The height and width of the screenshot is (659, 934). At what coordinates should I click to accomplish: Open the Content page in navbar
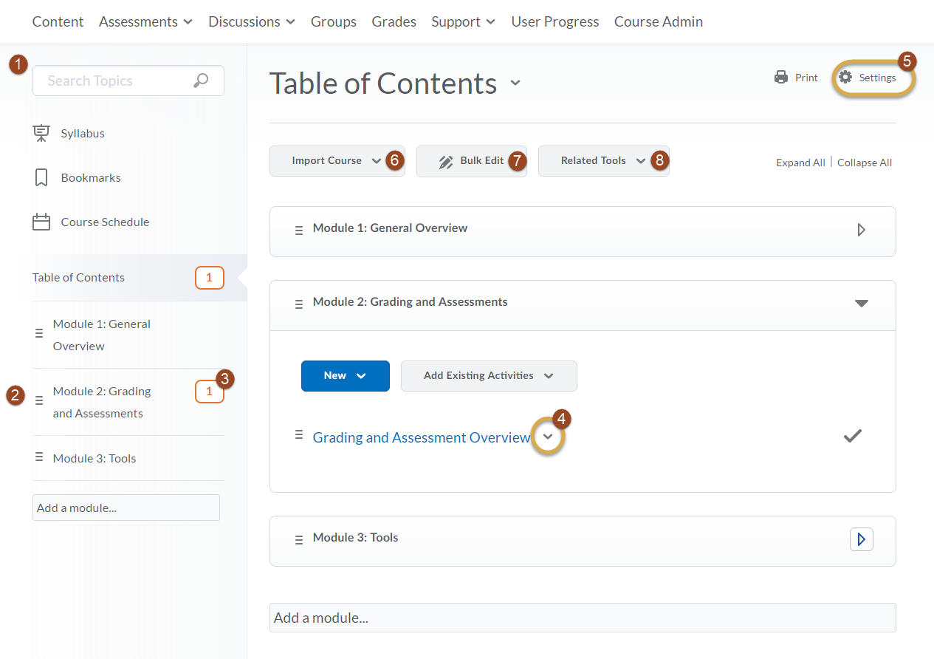[58, 21]
